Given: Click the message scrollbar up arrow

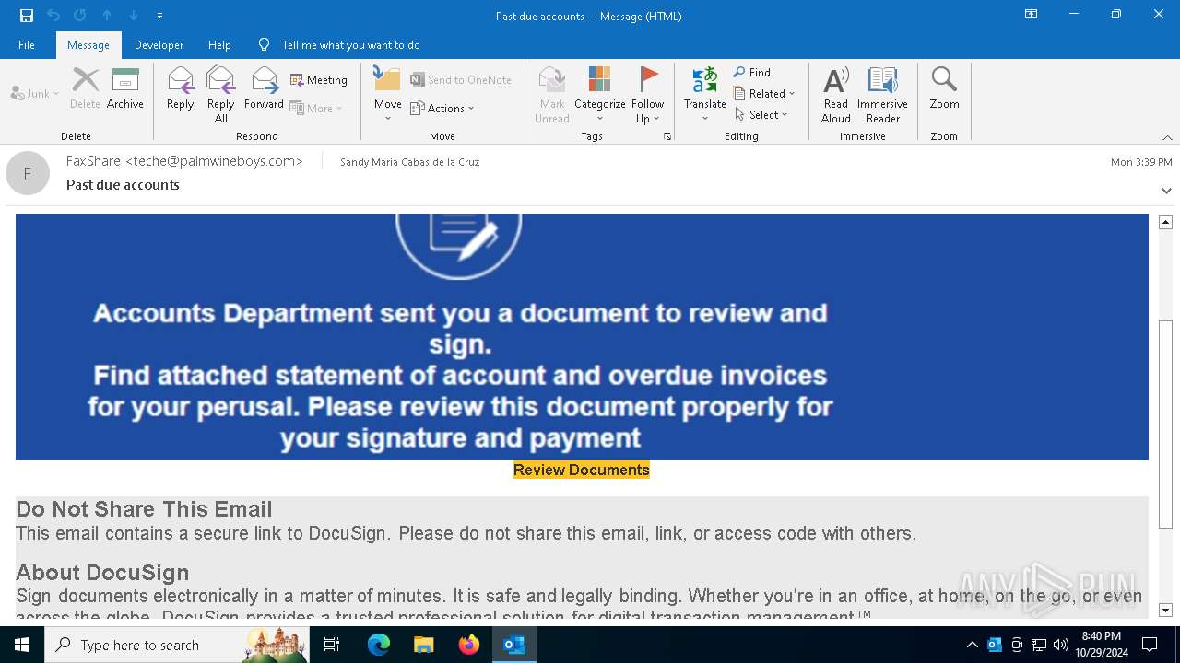Looking at the screenshot, I should coord(1165,222).
